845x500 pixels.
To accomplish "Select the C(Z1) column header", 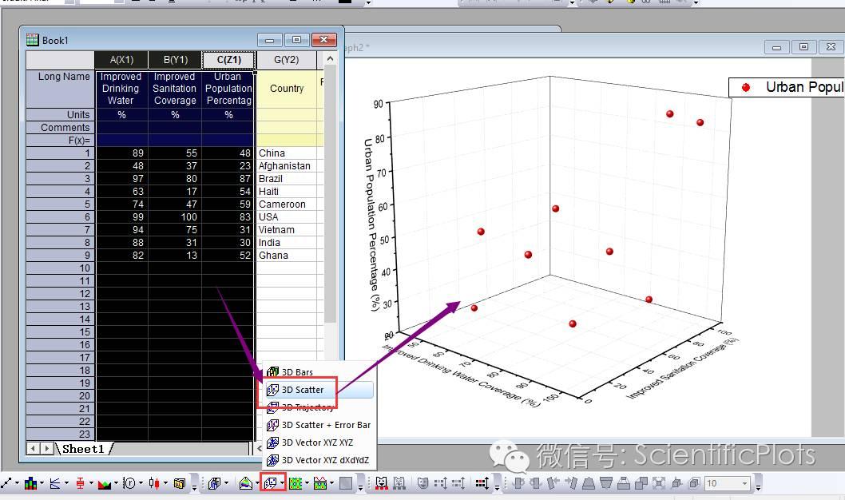I will [x=228, y=60].
